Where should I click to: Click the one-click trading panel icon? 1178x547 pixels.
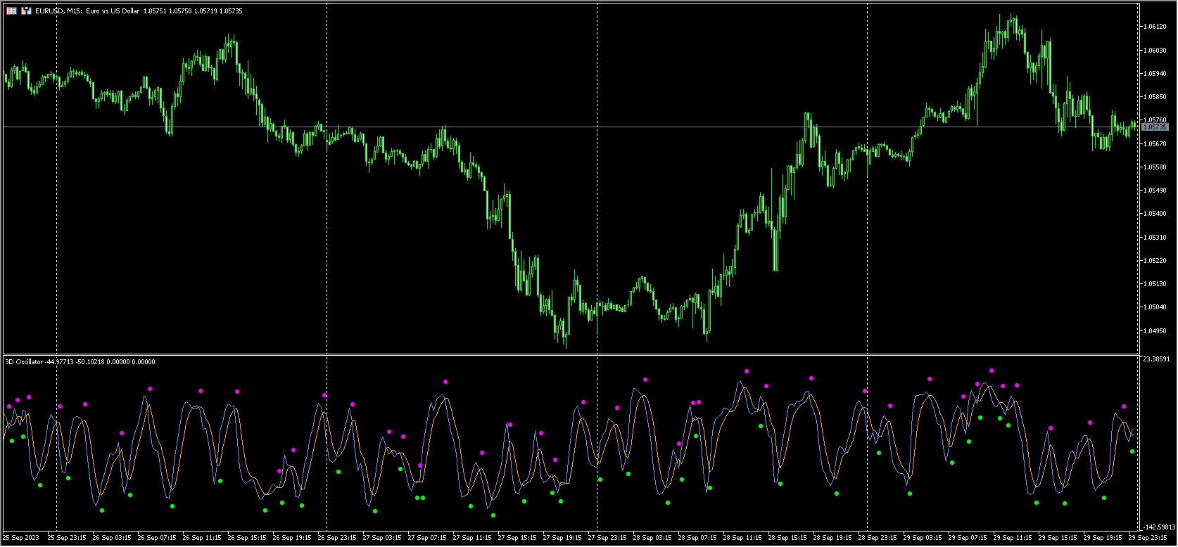point(11,11)
